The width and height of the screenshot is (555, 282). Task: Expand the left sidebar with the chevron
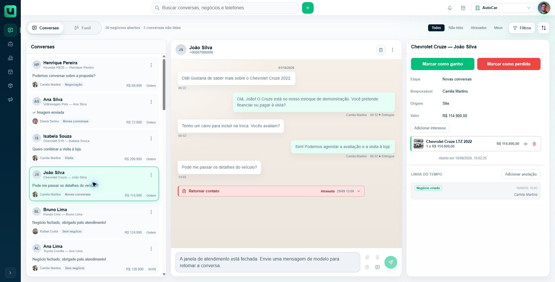(x=10, y=273)
